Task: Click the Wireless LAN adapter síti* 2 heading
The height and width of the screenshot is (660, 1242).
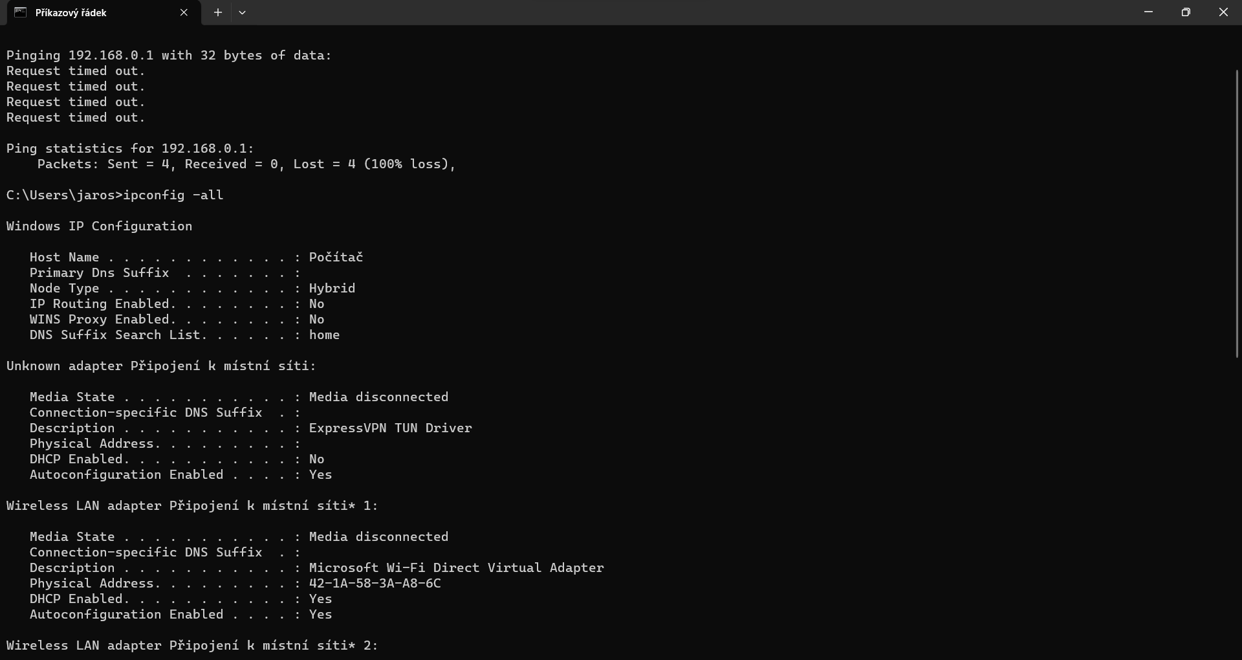Action: point(192,646)
